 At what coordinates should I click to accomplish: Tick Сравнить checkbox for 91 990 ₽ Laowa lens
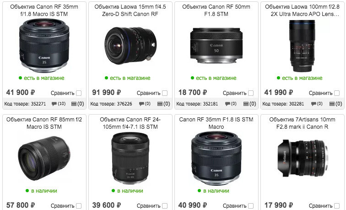[165, 93]
